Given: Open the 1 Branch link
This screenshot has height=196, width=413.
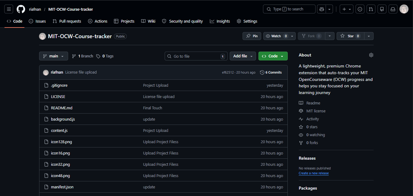Looking at the screenshot, I should [x=83, y=56].
